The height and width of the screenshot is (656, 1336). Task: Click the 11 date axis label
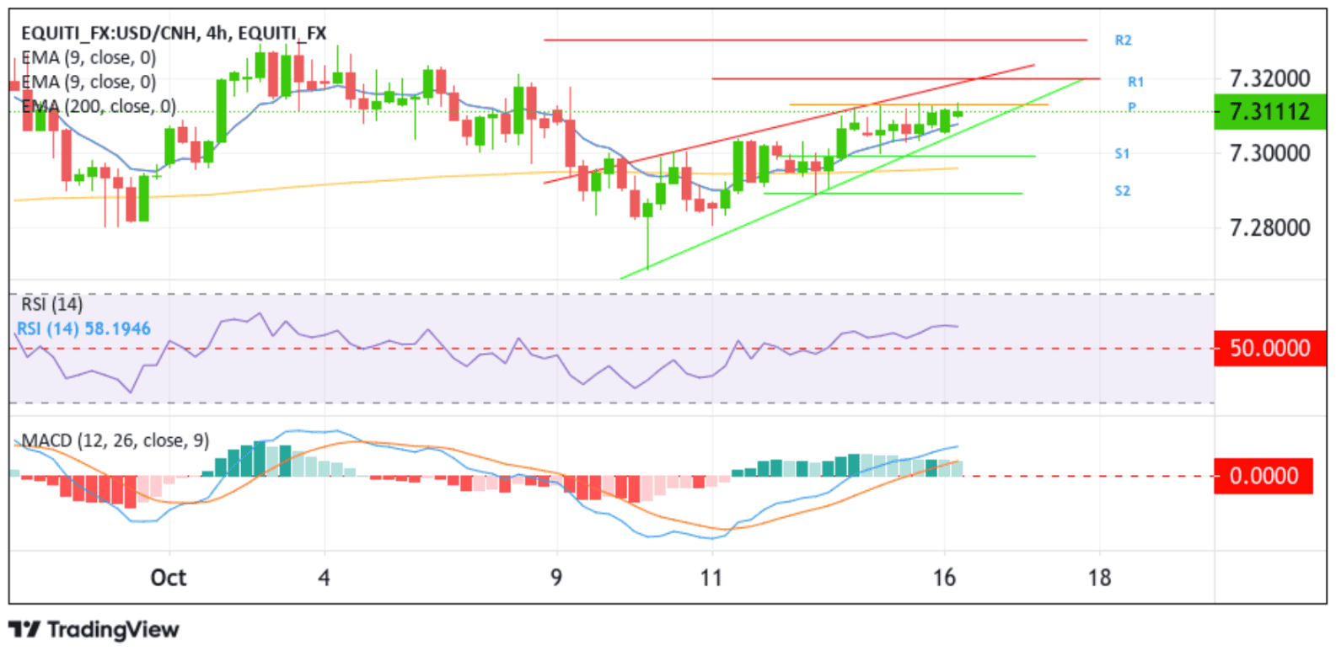pyautogui.click(x=711, y=578)
